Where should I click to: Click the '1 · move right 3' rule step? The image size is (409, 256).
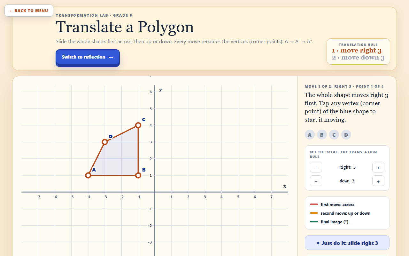[357, 51]
